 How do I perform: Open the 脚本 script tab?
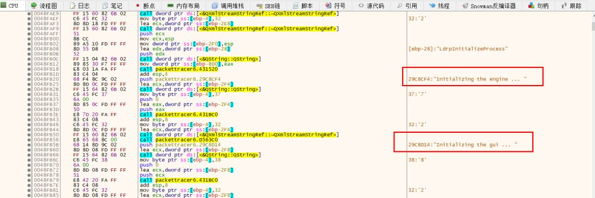303,5
